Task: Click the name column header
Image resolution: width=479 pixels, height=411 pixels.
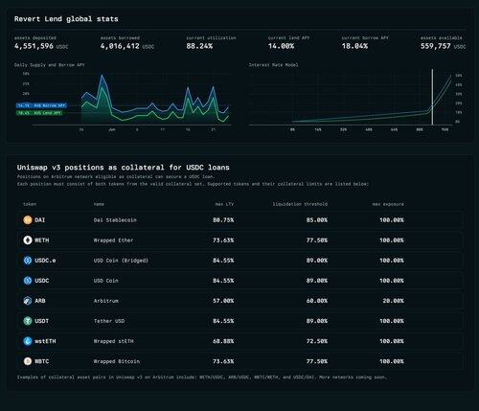Action: point(99,204)
